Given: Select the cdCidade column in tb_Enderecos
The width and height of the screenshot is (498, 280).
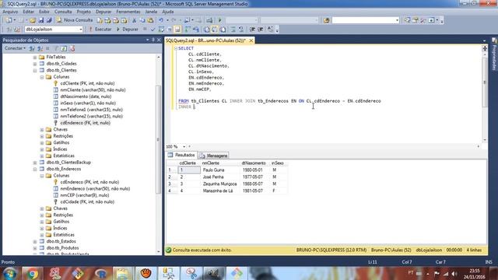Looking at the screenshot, I should [87, 202].
